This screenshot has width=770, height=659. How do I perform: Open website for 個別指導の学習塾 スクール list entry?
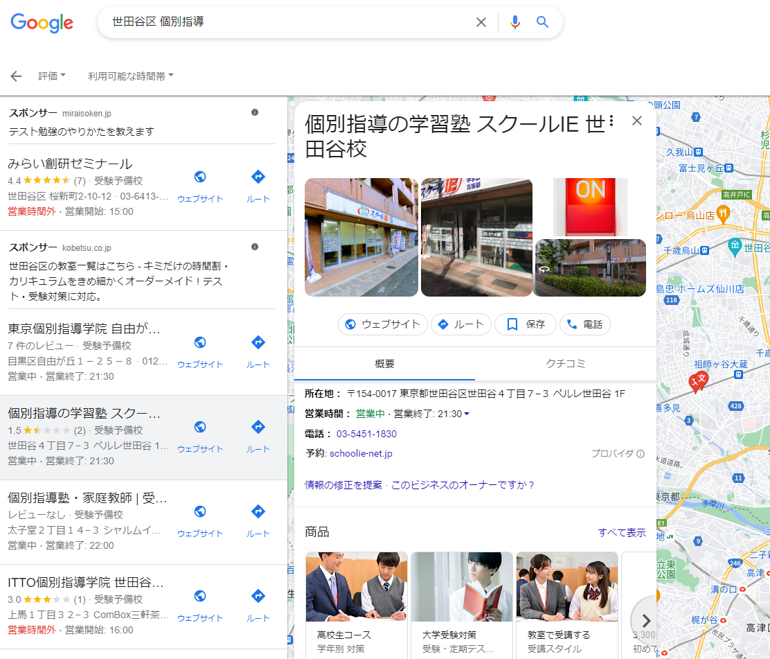click(x=200, y=436)
